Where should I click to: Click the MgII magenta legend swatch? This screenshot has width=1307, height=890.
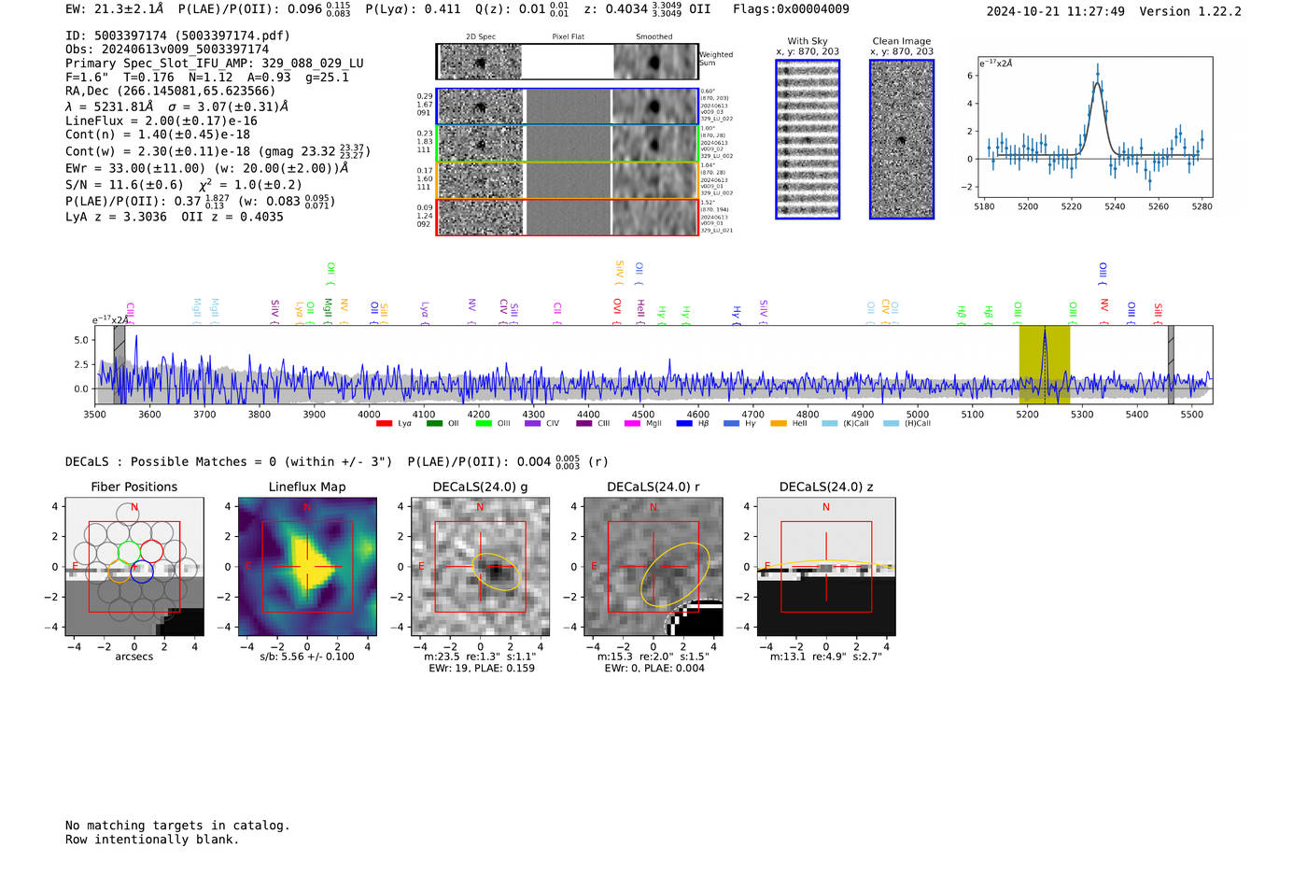(632, 424)
